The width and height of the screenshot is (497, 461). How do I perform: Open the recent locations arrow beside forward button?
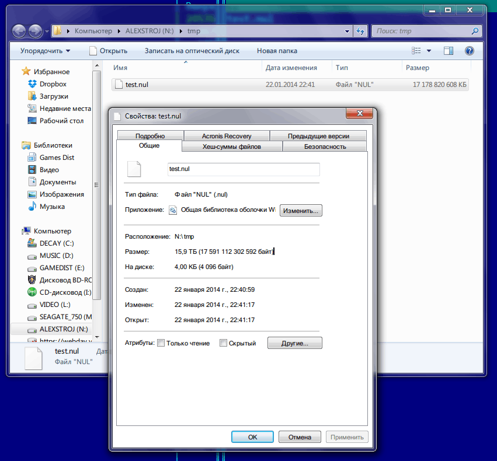point(47,32)
